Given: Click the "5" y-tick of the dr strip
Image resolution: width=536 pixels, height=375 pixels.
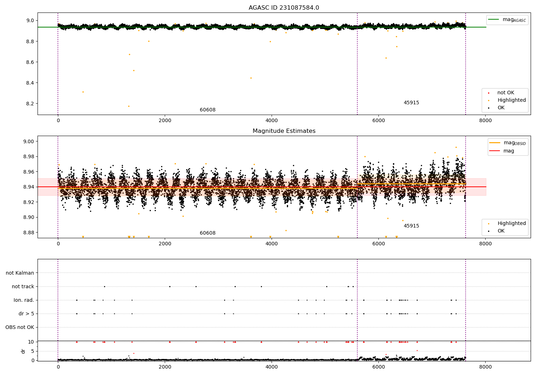Looking at the screenshot, I should point(33,351).
